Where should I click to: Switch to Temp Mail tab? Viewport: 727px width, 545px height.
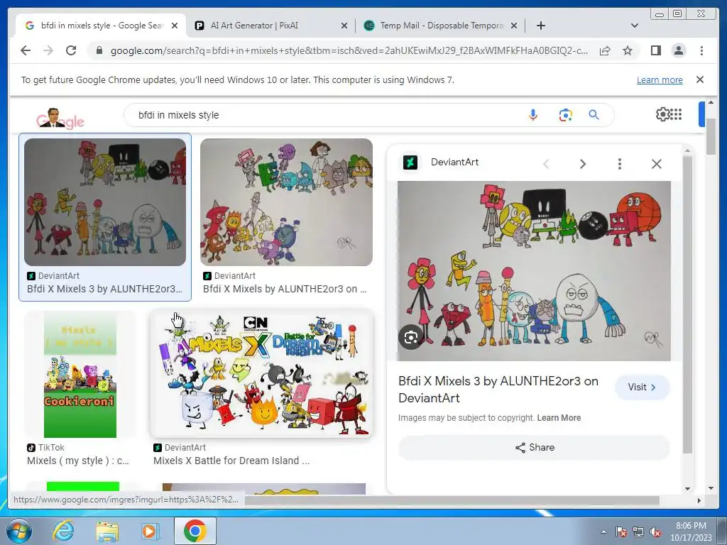[x=439, y=26]
